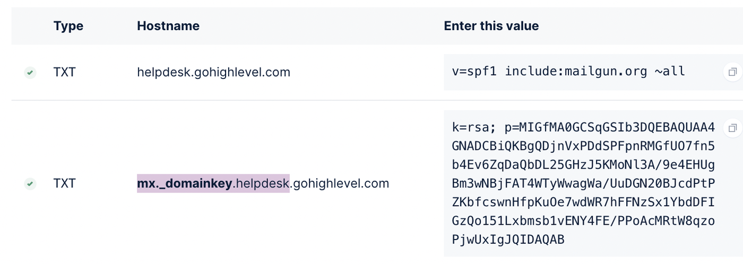The image size is (743, 265).
Task: Click the highlighted mx._domainkey hostname text
Action: [x=185, y=183]
